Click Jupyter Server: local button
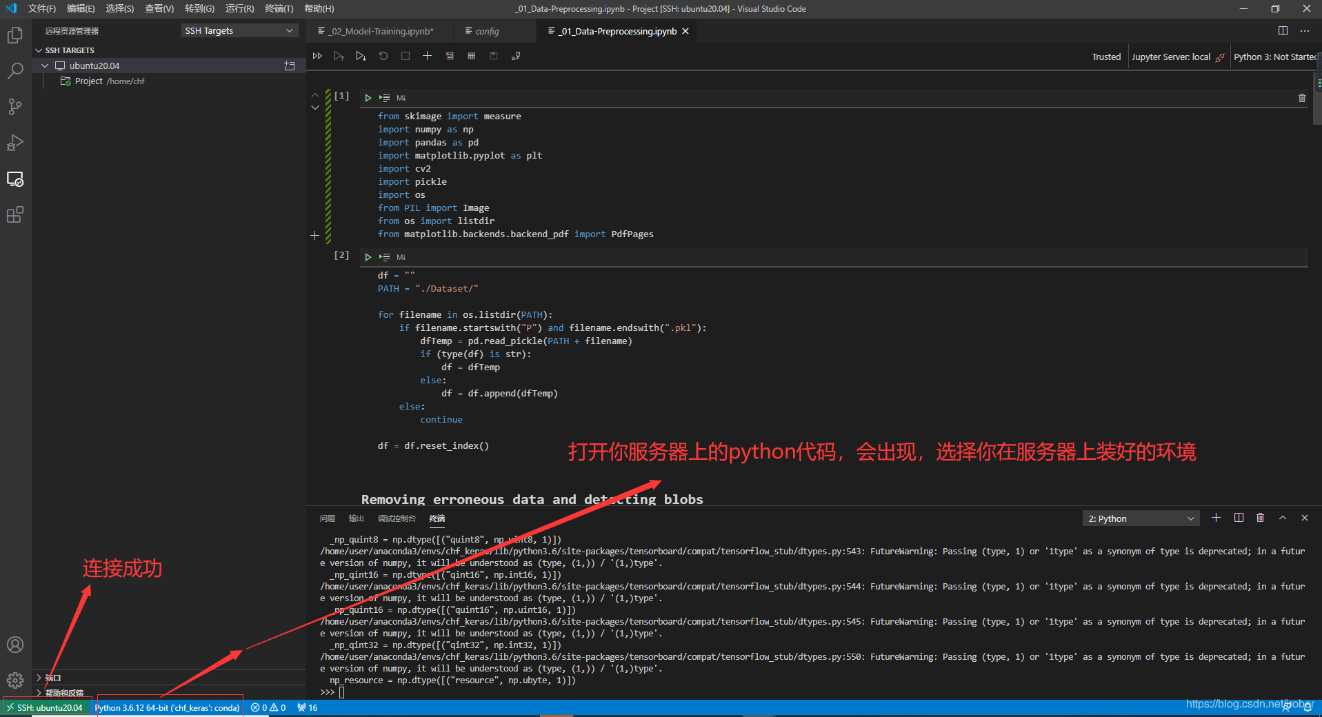 (x=1178, y=57)
